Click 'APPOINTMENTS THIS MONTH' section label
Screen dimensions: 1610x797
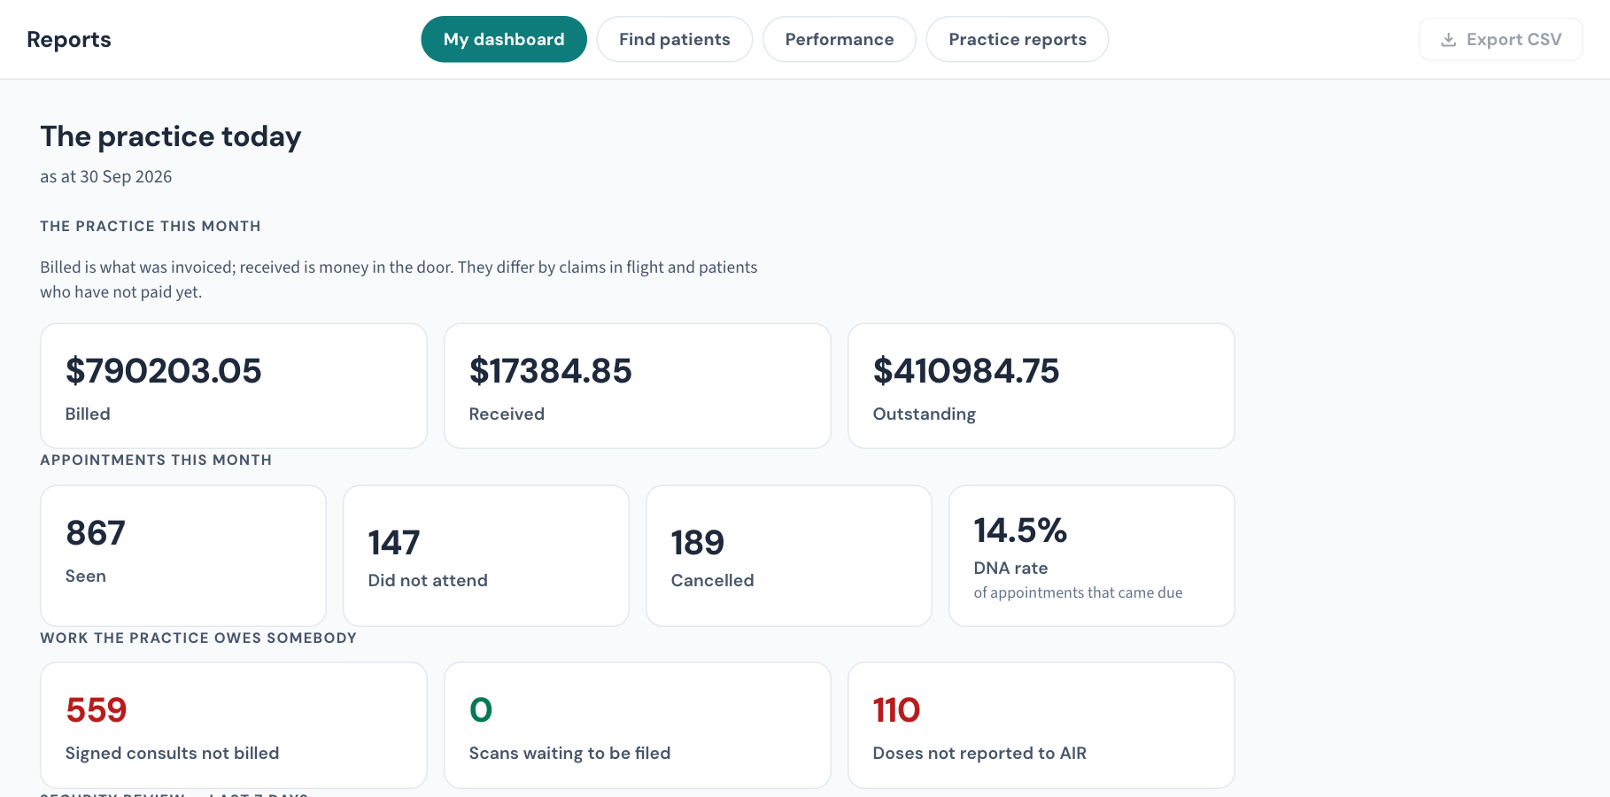[156, 460]
